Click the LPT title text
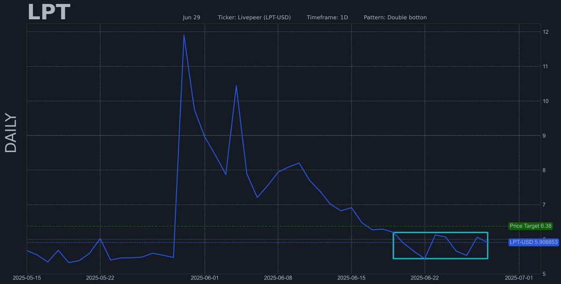 pyautogui.click(x=49, y=12)
